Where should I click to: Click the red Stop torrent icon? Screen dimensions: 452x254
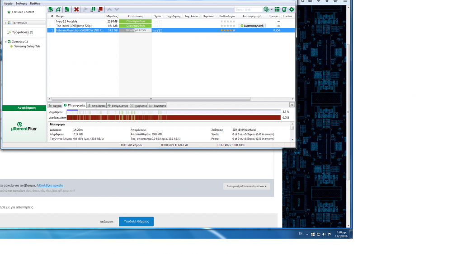(x=100, y=9)
